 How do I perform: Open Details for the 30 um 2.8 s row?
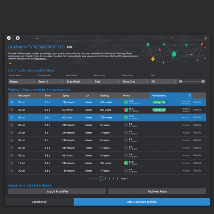[x=197, y=170]
